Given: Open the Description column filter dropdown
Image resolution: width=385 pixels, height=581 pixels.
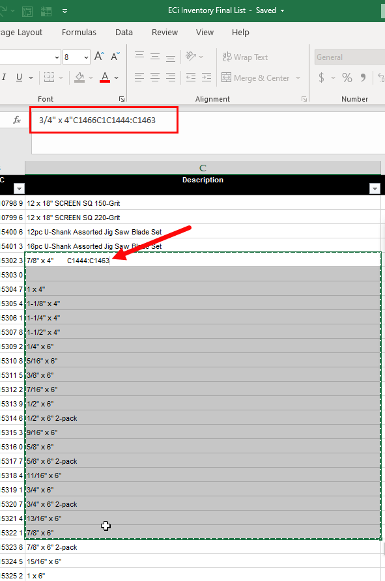Looking at the screenshot, I should [375, 189].
